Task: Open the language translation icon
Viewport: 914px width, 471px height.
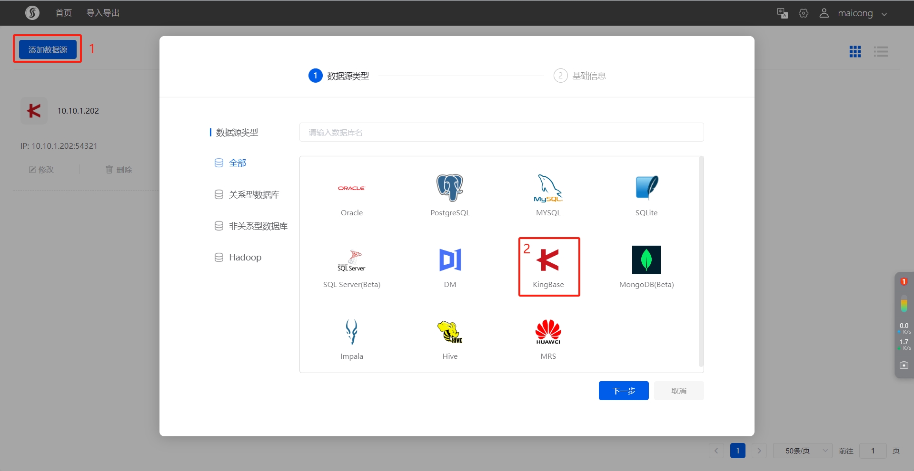Action: (x=782, y=13)
